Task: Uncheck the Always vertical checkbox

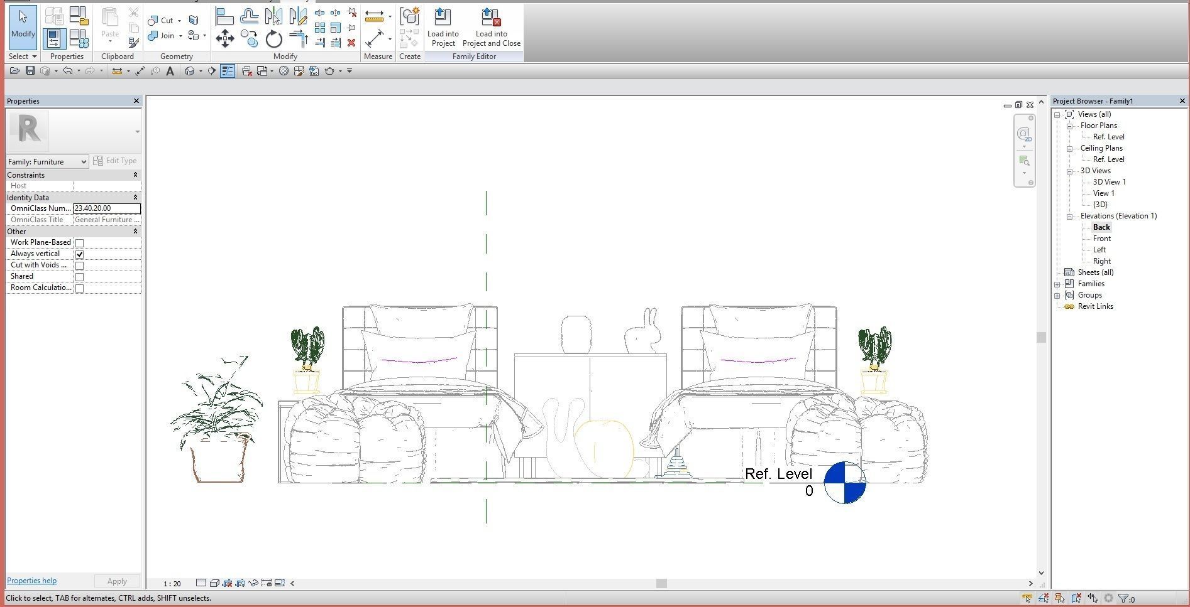Action: [79, 254]
